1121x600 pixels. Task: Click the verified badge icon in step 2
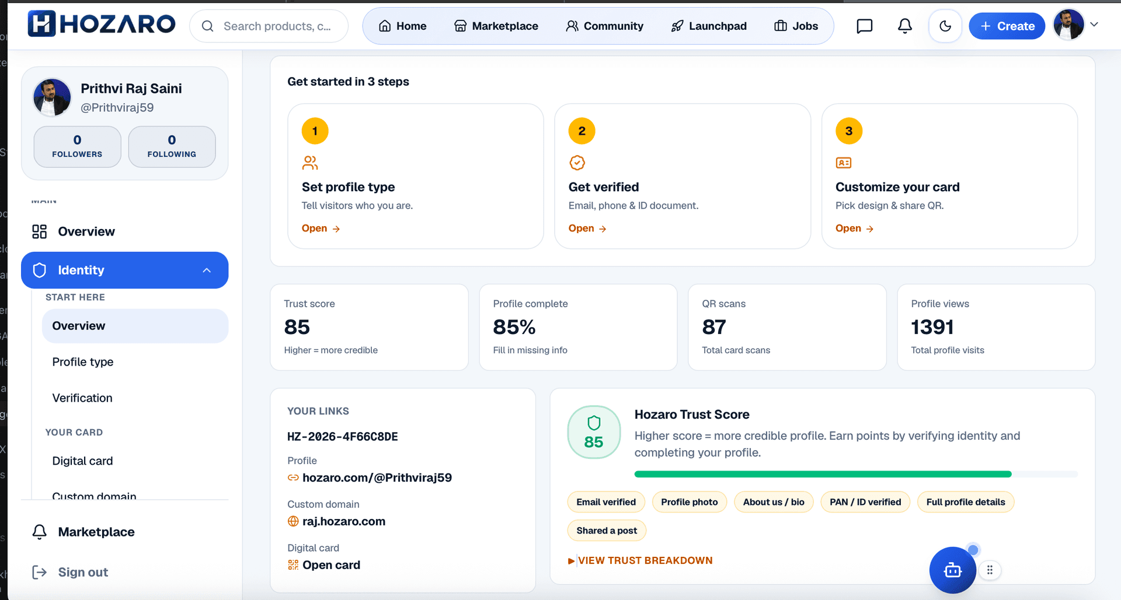(577, 163)
